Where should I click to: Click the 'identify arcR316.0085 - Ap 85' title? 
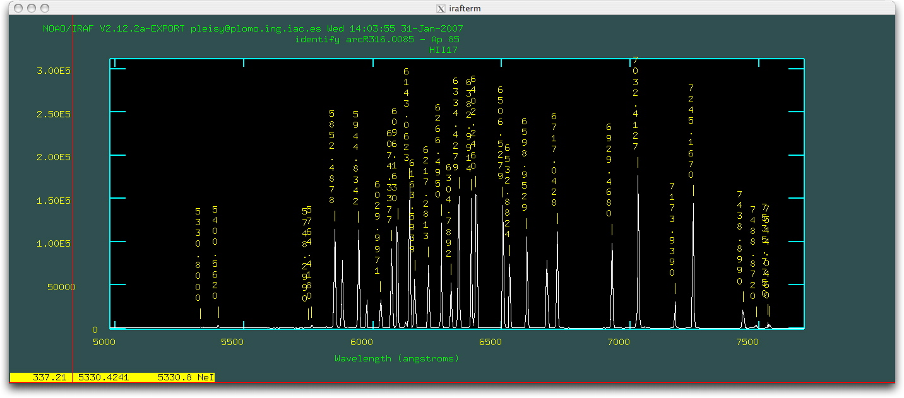point(377,39)
